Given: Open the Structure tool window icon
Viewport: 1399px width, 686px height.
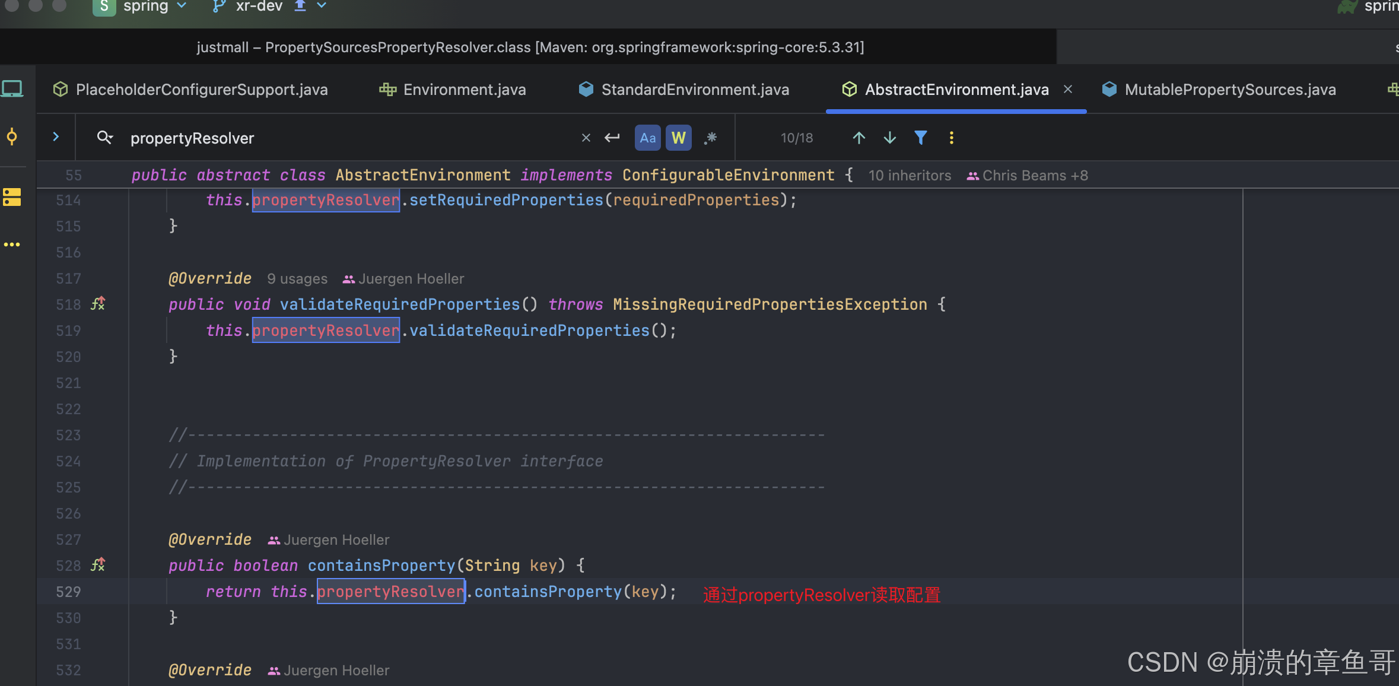Looking at the screenshot, I should pos(12,197).
